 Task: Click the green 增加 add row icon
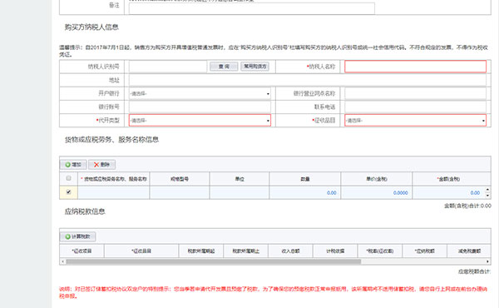click(x=68, y=165)
